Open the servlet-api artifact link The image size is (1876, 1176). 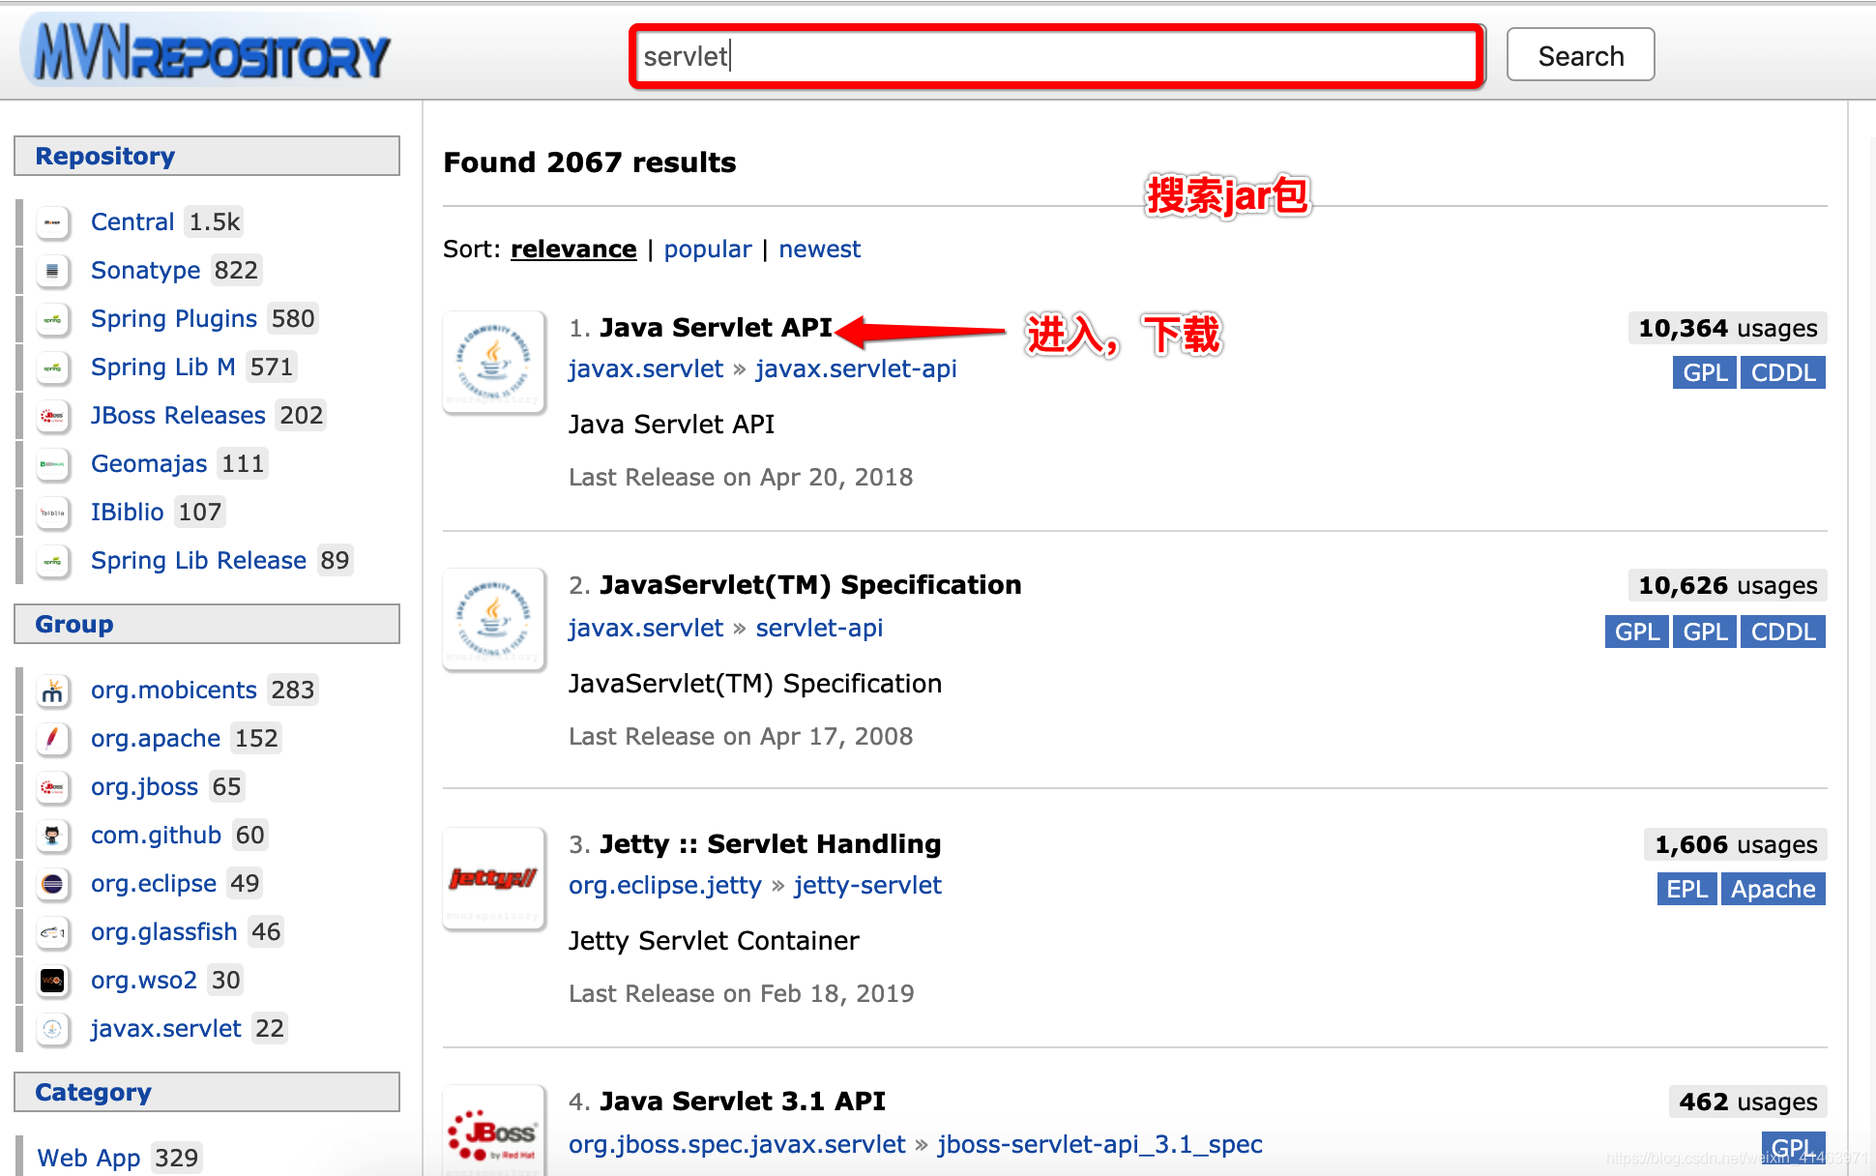tap(819, 629)
